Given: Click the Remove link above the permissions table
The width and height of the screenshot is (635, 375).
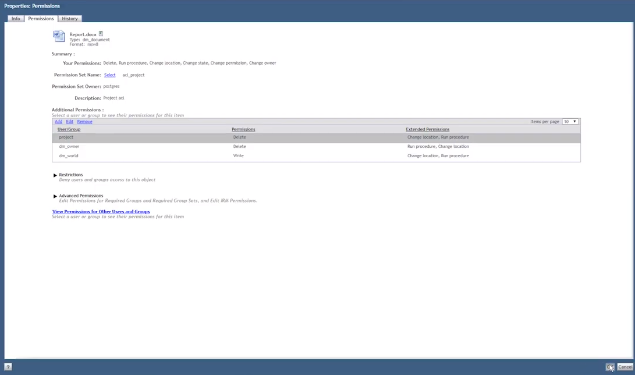Looking at the screenshot, I should pyautogui.click(x=84, y=121).
